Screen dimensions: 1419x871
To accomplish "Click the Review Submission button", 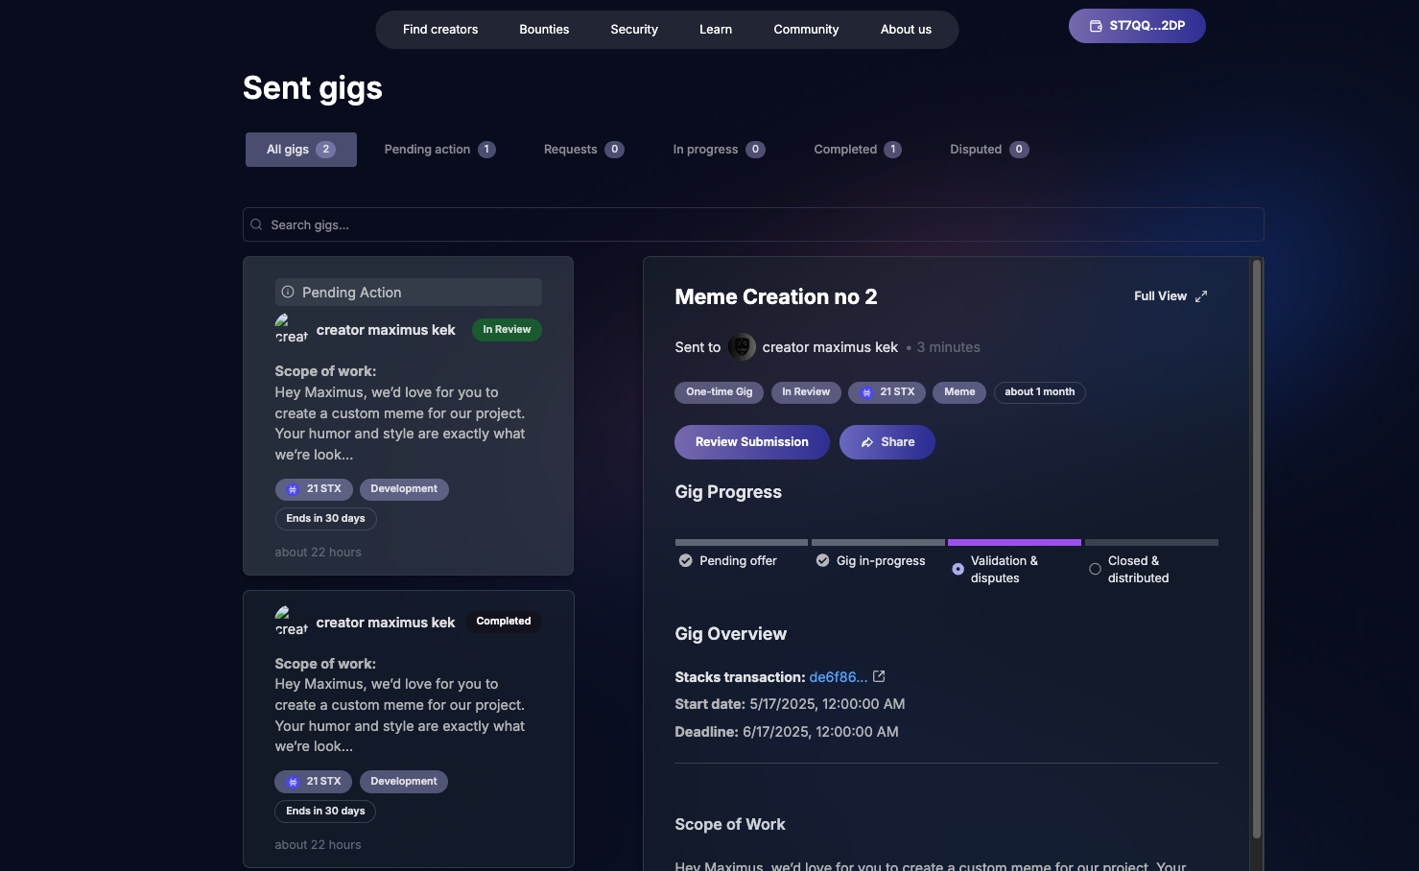I will (751, 442).
